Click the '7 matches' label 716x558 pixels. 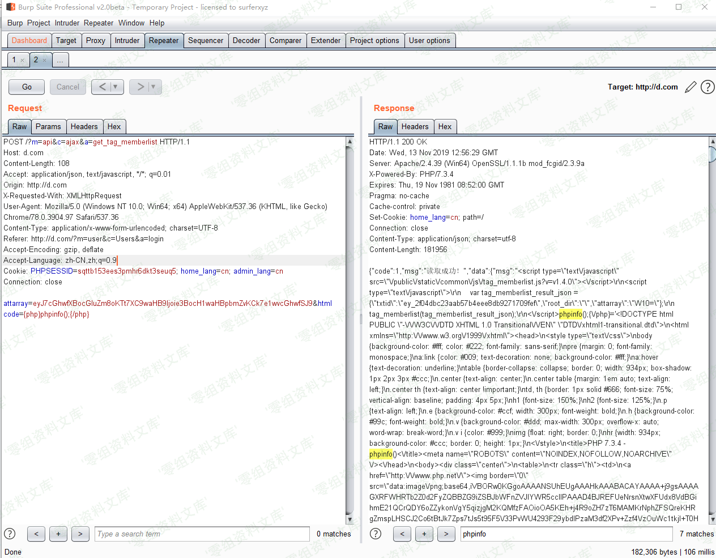[697, 534]
